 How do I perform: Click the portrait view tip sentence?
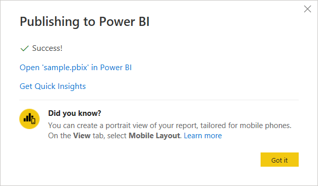tap(170, 126)
